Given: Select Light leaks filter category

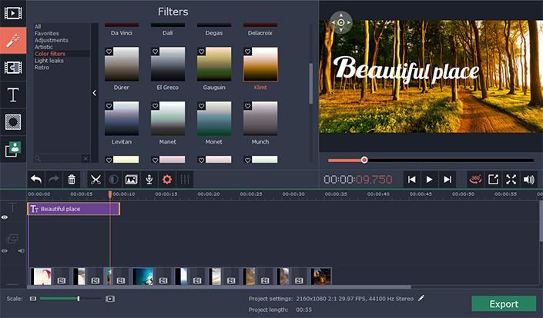Looking at the screenshot, I should tap(50, 61).
